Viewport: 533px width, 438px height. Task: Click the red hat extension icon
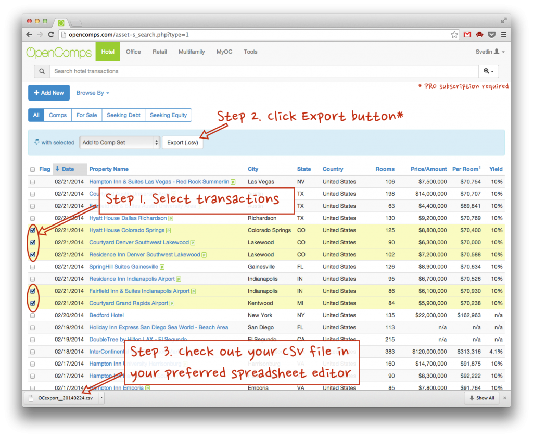(479, 35)
